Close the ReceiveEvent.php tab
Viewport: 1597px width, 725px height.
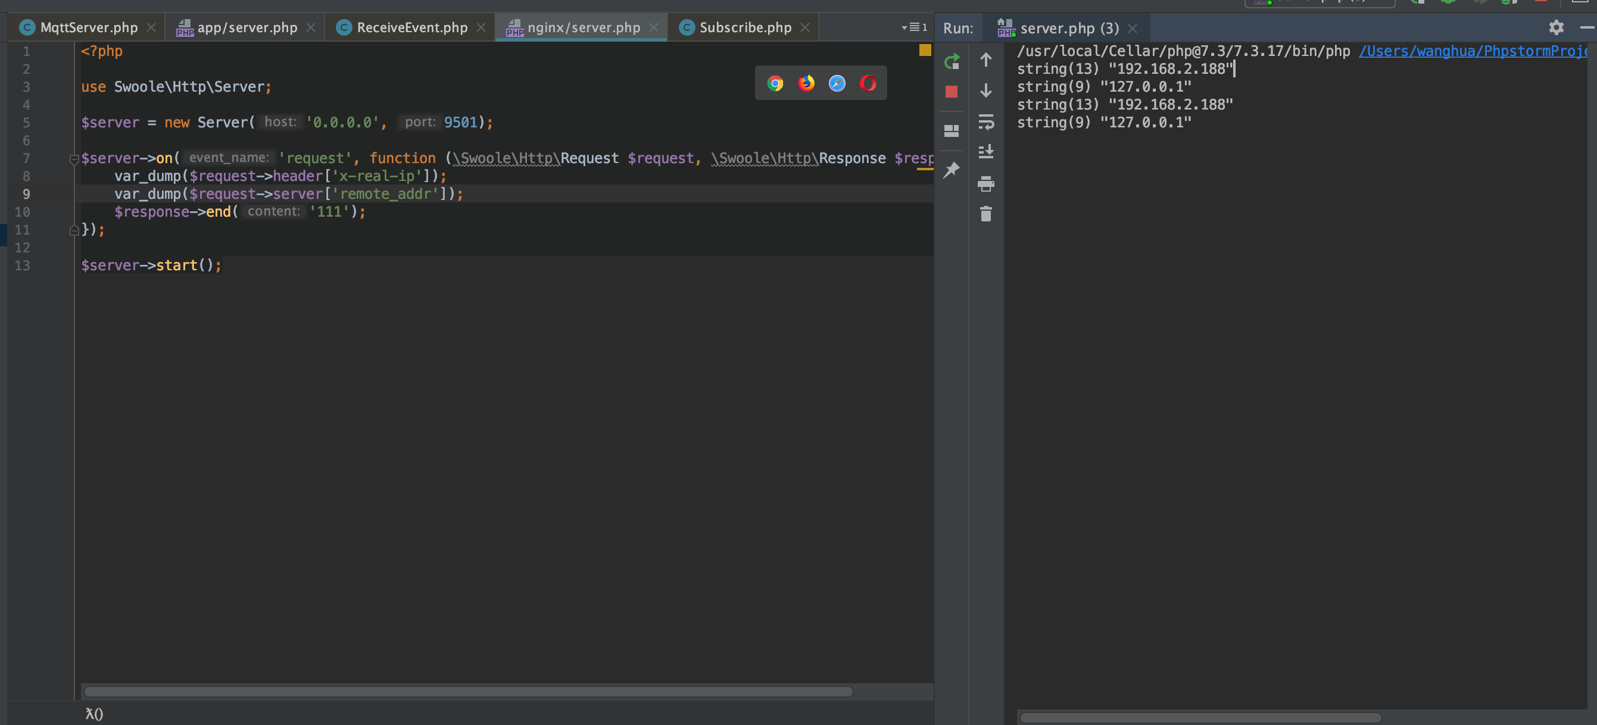point(481,27)
